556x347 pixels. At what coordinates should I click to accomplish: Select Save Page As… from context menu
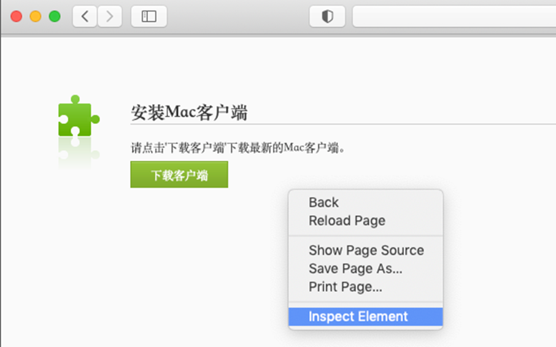tap(355, 269)
